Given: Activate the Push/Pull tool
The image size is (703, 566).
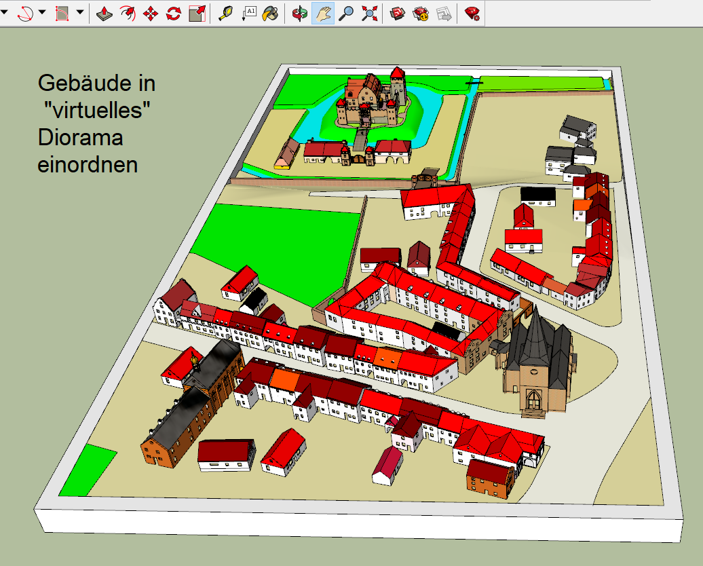Looking at the screenshot, I should tap(103, 13).
